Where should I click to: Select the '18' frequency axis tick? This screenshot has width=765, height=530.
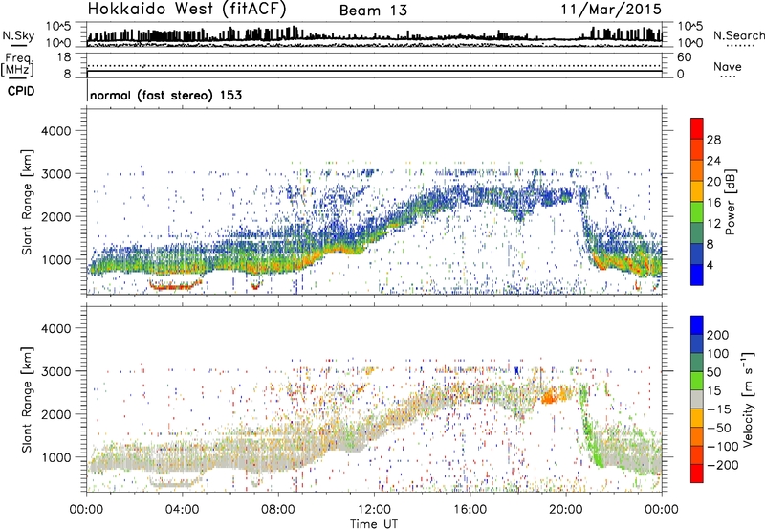click(64, 57)
